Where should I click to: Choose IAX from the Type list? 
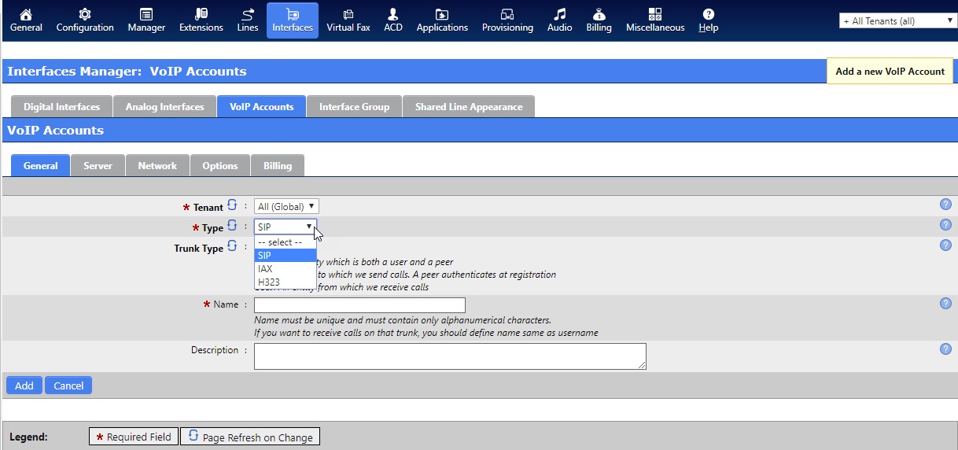coord(265,269)
